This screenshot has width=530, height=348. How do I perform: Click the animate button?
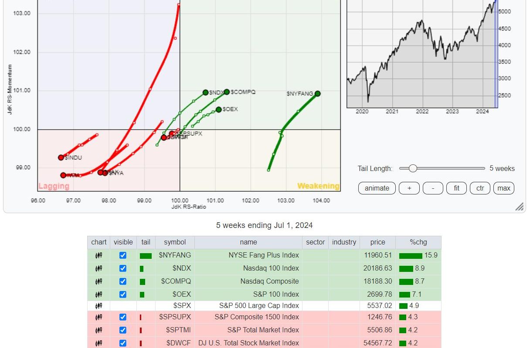point(377,188)
